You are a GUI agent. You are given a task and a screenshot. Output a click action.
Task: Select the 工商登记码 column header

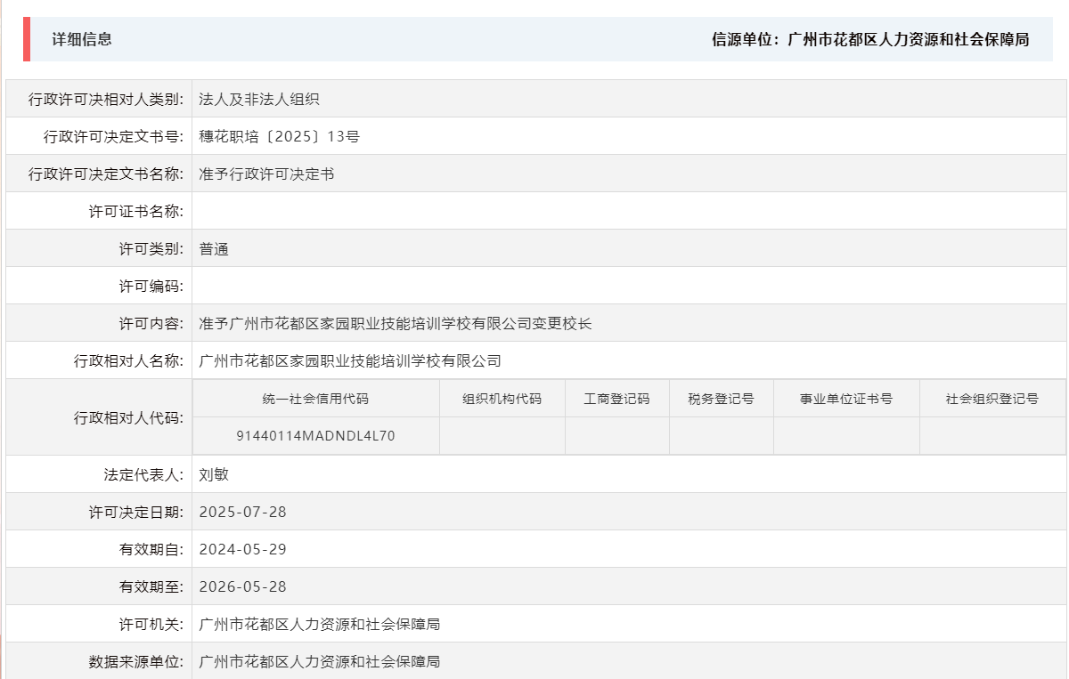tap(615, 399)
